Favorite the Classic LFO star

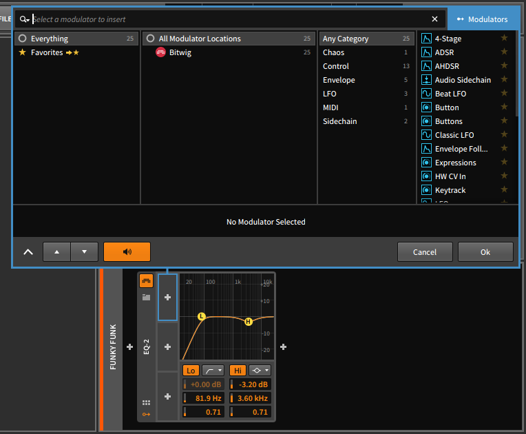[504, 134]
